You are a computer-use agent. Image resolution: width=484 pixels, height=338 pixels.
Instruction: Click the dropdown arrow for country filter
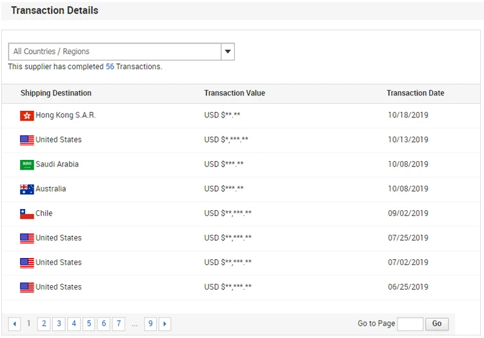227,52
